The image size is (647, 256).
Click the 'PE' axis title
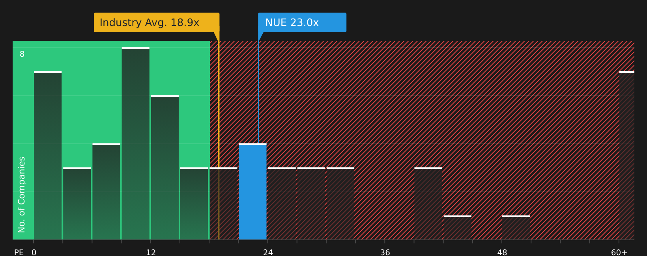coord(19,252)
